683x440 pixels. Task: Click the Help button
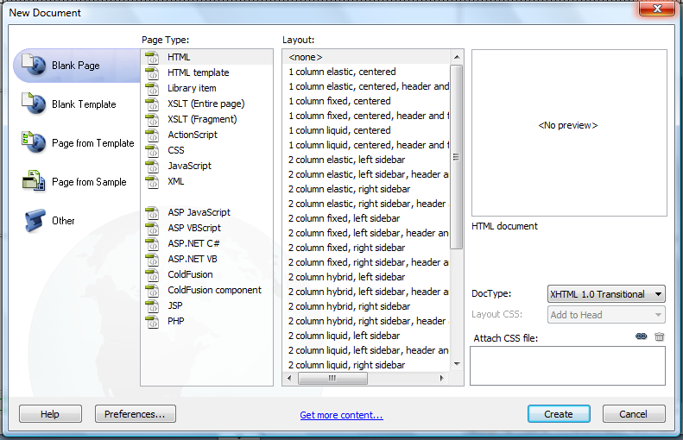[x=50, y=414]
